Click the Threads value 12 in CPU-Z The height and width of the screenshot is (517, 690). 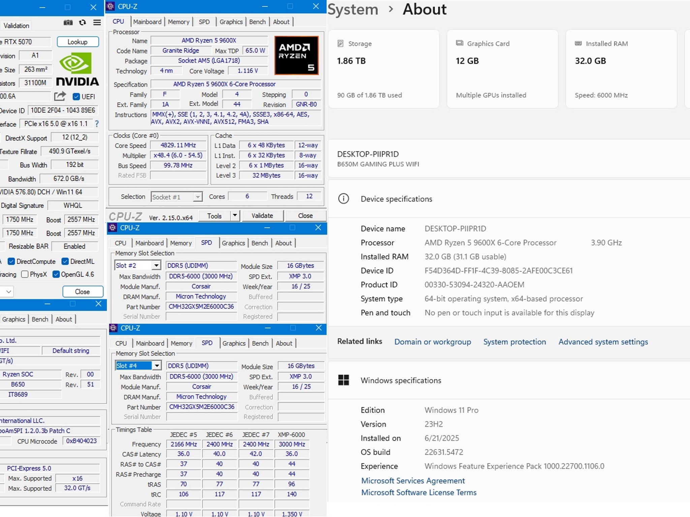pyautogui.click(x=309, y=196)
